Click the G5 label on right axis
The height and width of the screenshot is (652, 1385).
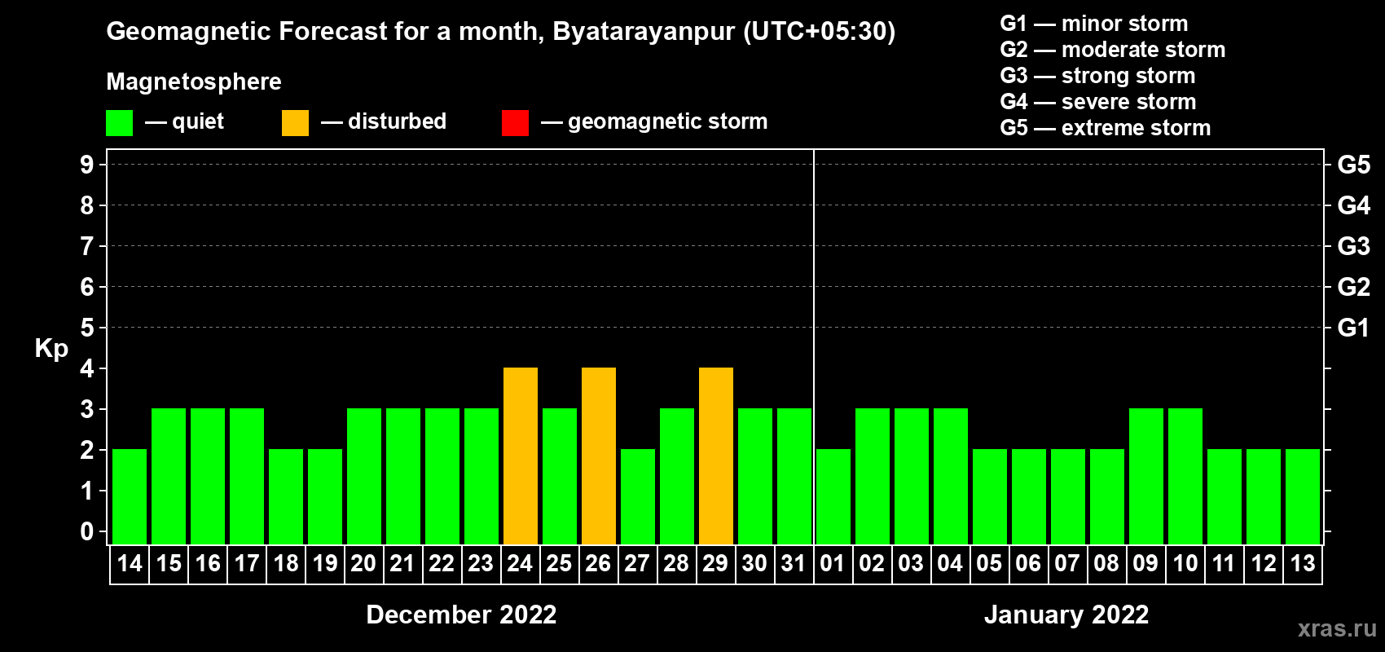point(1354,165)
